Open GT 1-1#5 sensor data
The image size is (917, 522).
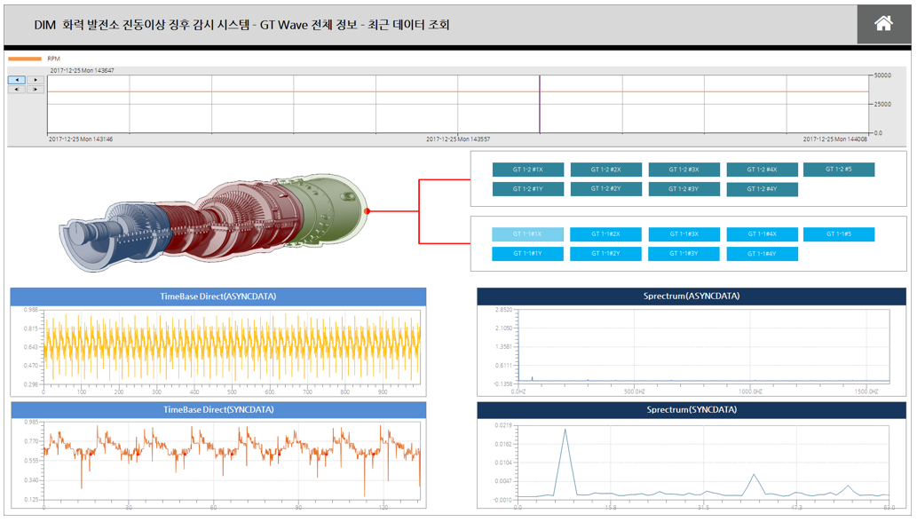(x=839, y=234)
